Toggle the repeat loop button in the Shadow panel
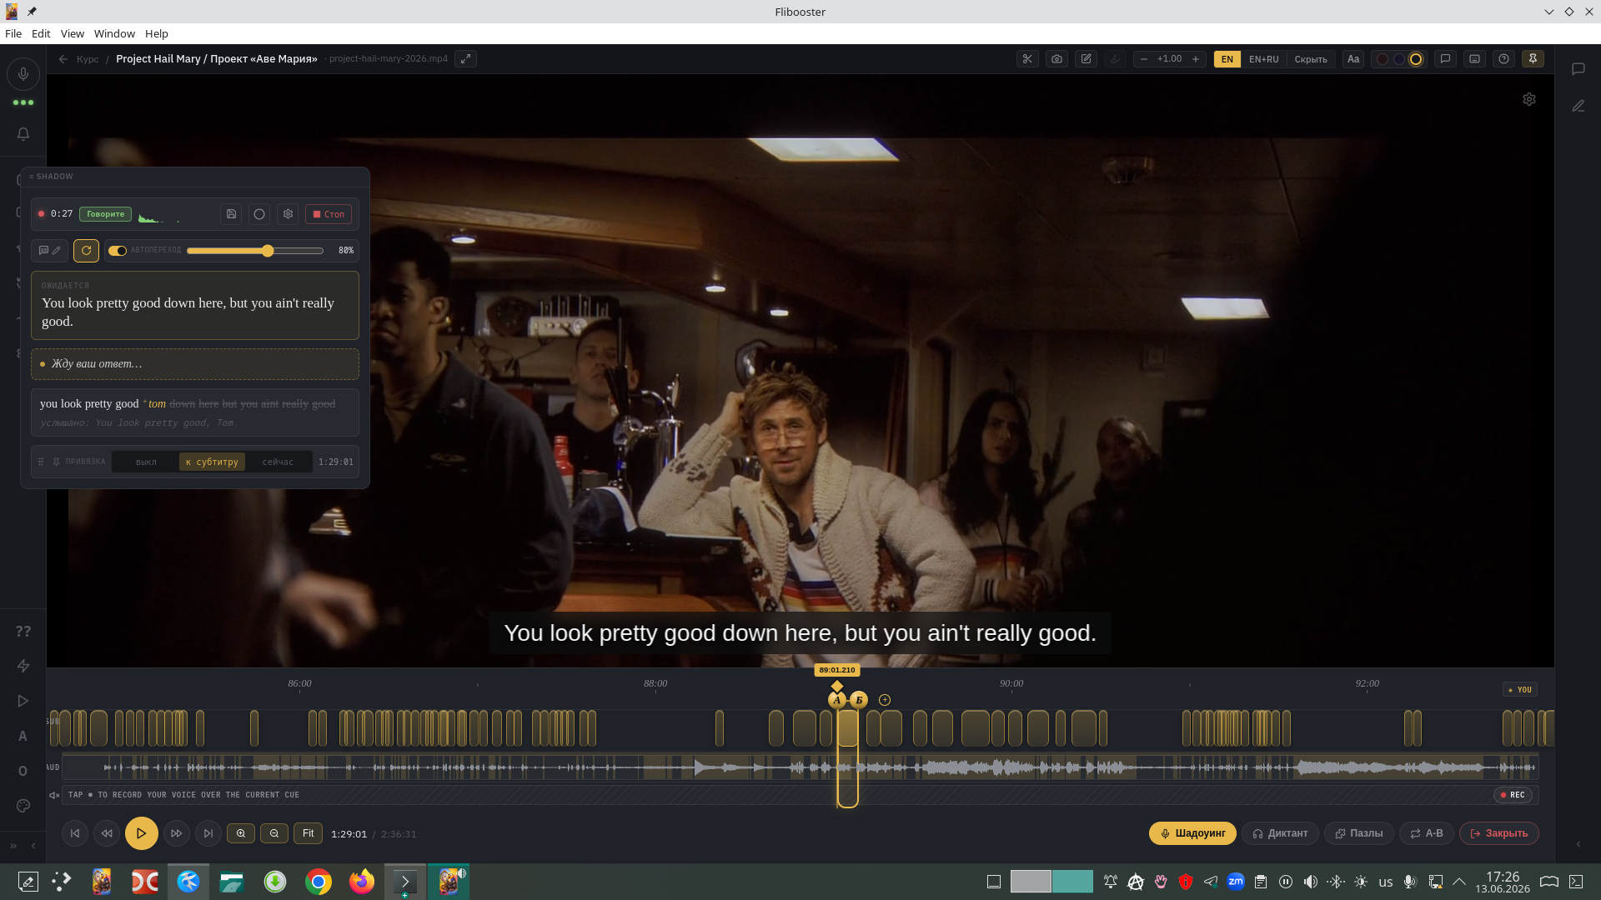 pos(86,251)
